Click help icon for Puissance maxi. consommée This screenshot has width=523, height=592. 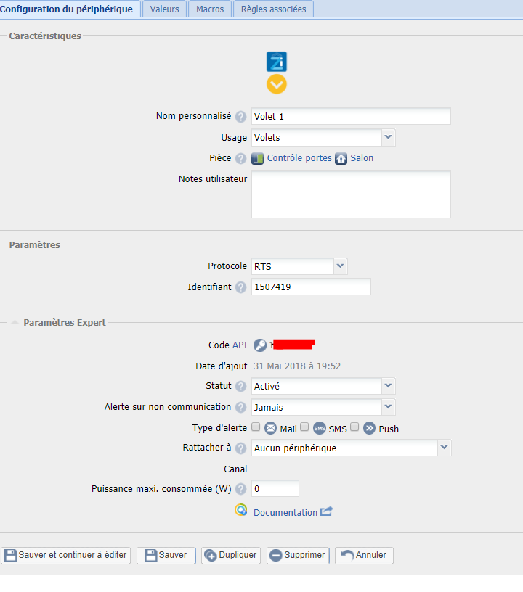tap(240, 489)
